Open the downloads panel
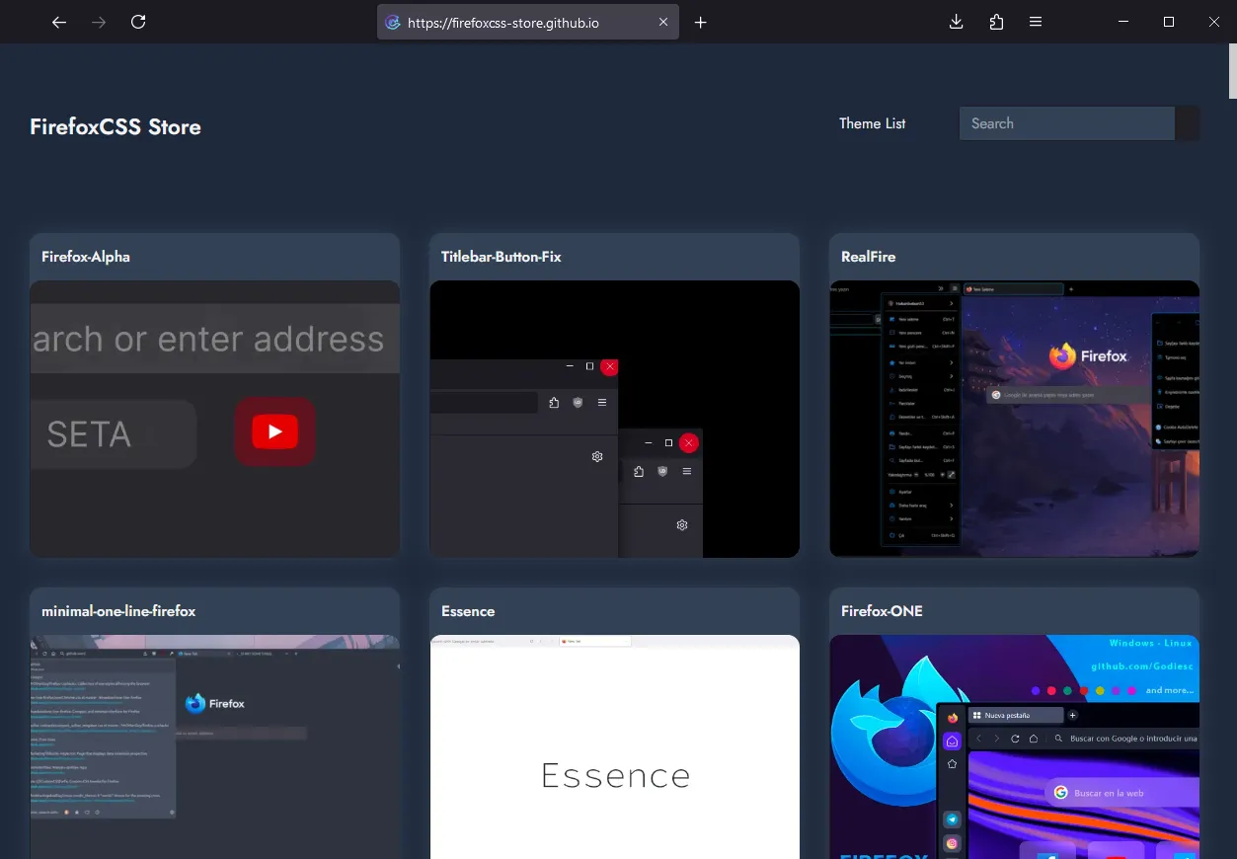 pos(956,22)
